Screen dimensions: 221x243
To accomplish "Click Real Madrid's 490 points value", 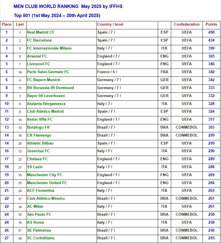I will tap(211, 32).
